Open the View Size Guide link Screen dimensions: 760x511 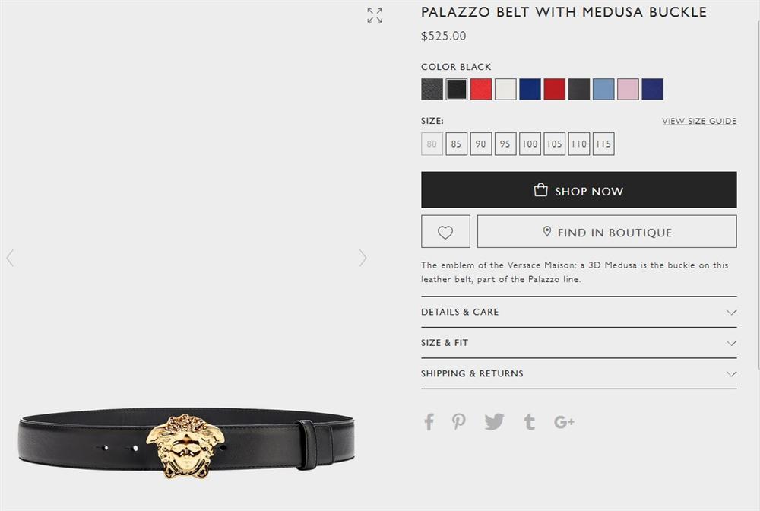699,121
